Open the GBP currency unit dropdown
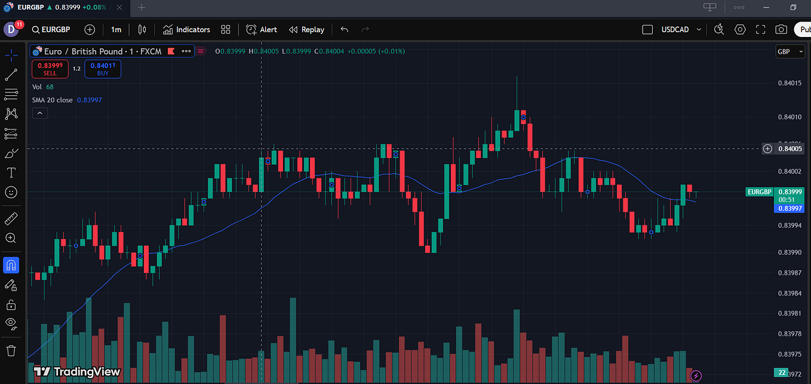811x384 pixels. (790, 51)
